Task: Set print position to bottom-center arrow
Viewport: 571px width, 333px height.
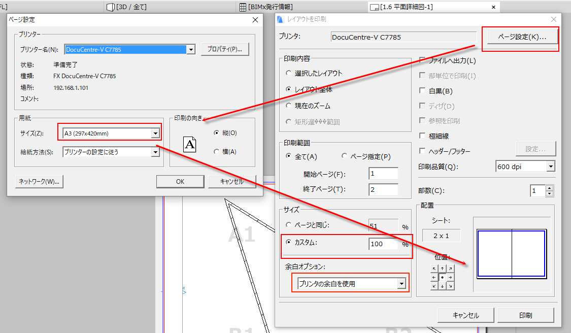Action: click(x=442, y=286)
